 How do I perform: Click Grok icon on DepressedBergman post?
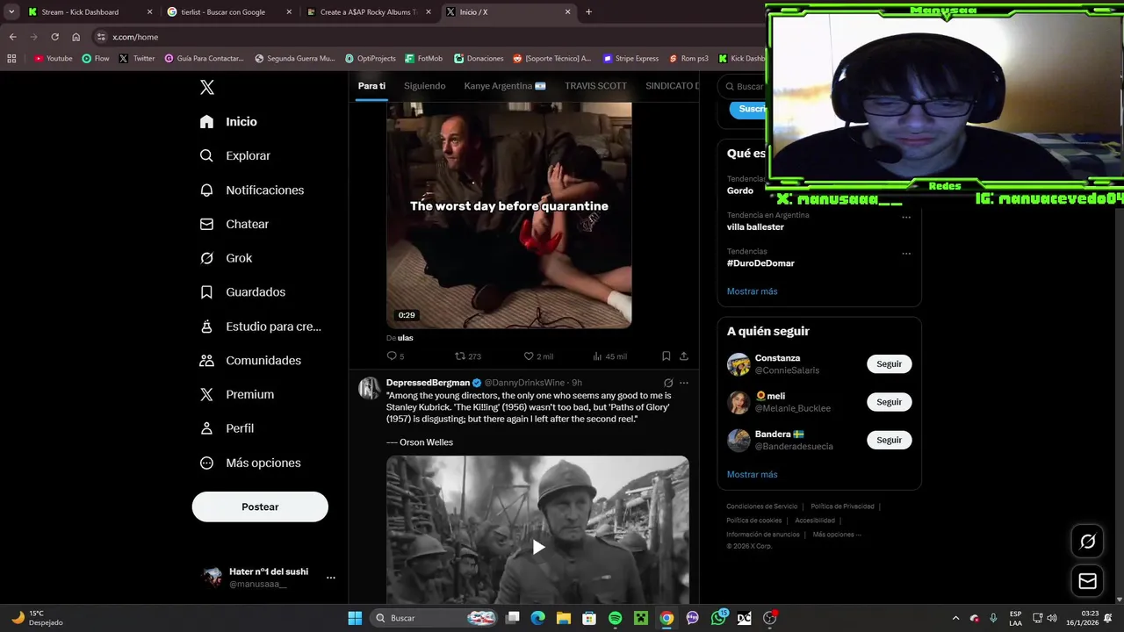pos(668,383)
